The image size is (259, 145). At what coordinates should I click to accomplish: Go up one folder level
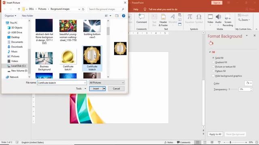point(19,9)
